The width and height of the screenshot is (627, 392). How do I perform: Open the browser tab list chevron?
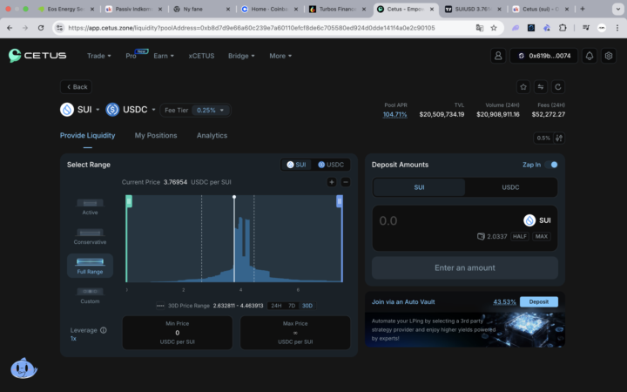point(617,9)
